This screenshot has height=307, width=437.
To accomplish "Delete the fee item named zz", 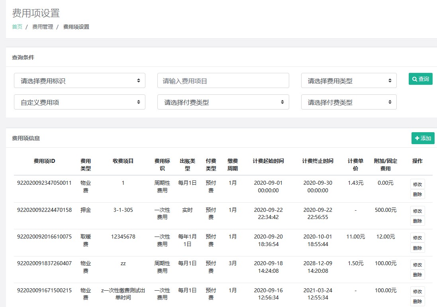I will click(417, 275).
